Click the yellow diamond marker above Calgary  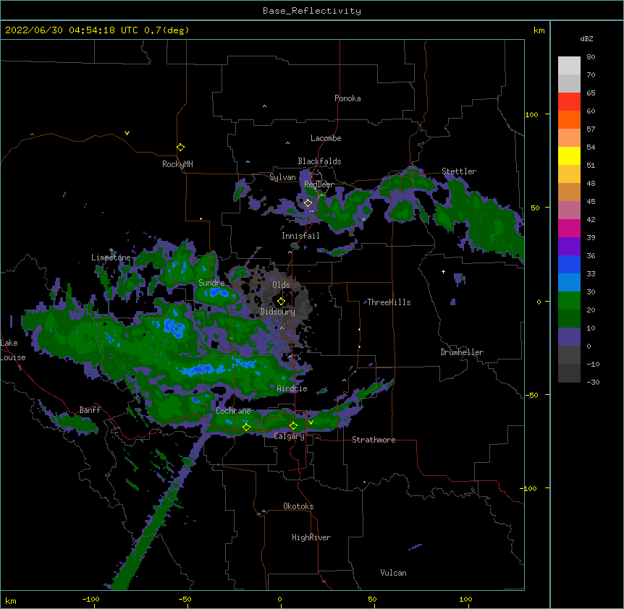(293, 426)
